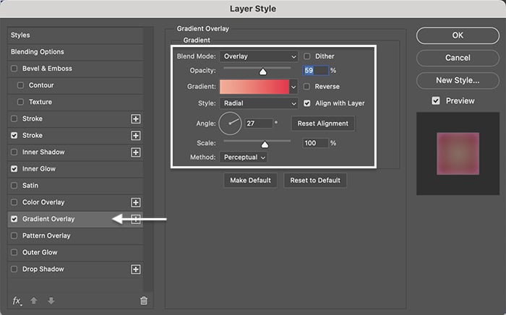Turn off Gradient Overlay checkbox
Viewport: 506px width, 315px height.
[14, 219]
